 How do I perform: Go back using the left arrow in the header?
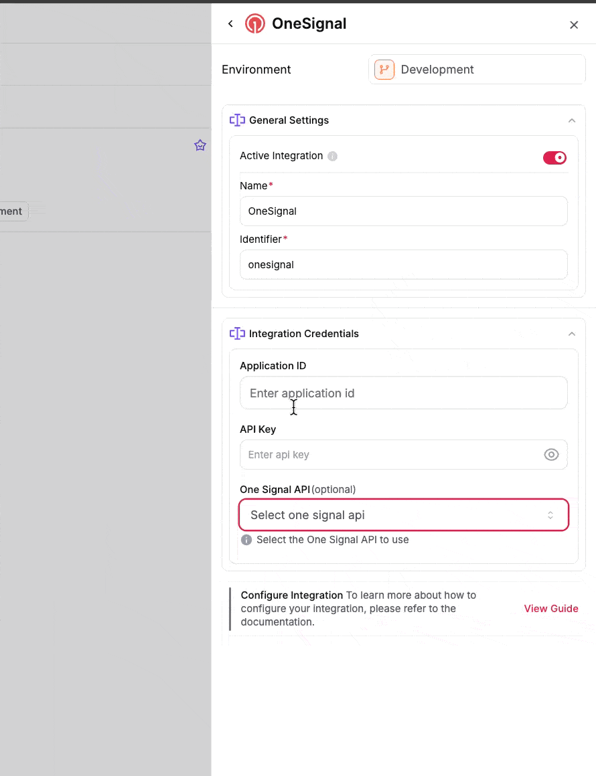click(230, 23)
